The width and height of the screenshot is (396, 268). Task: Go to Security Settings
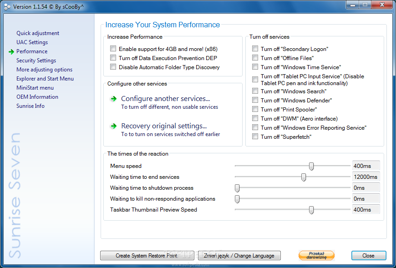36,61
